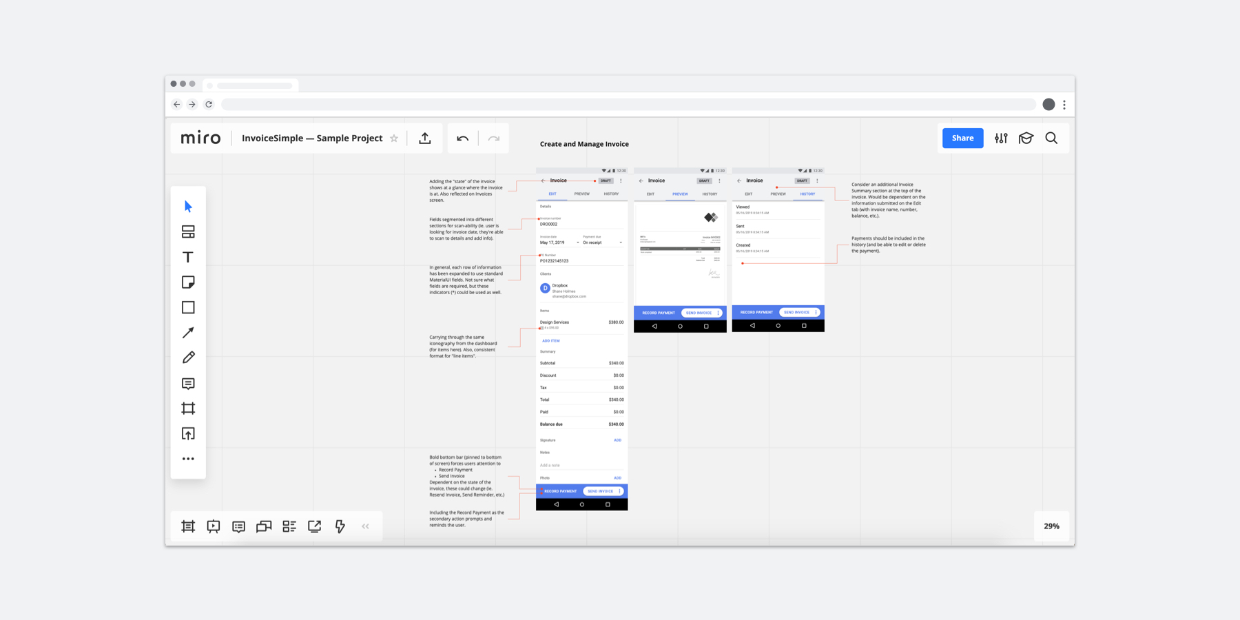This screenshot has height=620, width=1240.
Task: Open the PREVIEW tab on the first invoice wireframe
Action: tap(581, 194)
